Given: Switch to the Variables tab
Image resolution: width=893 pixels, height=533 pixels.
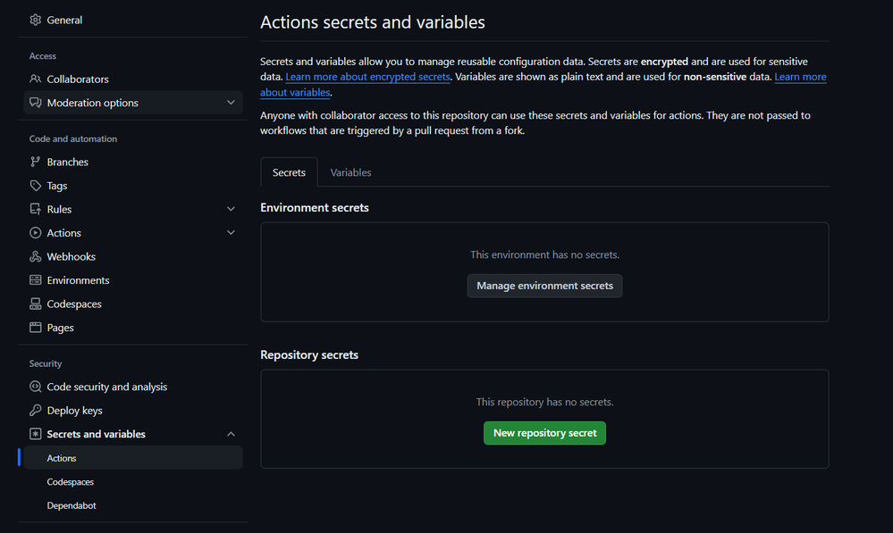Looking at the screenshot, I should (350, 172).
